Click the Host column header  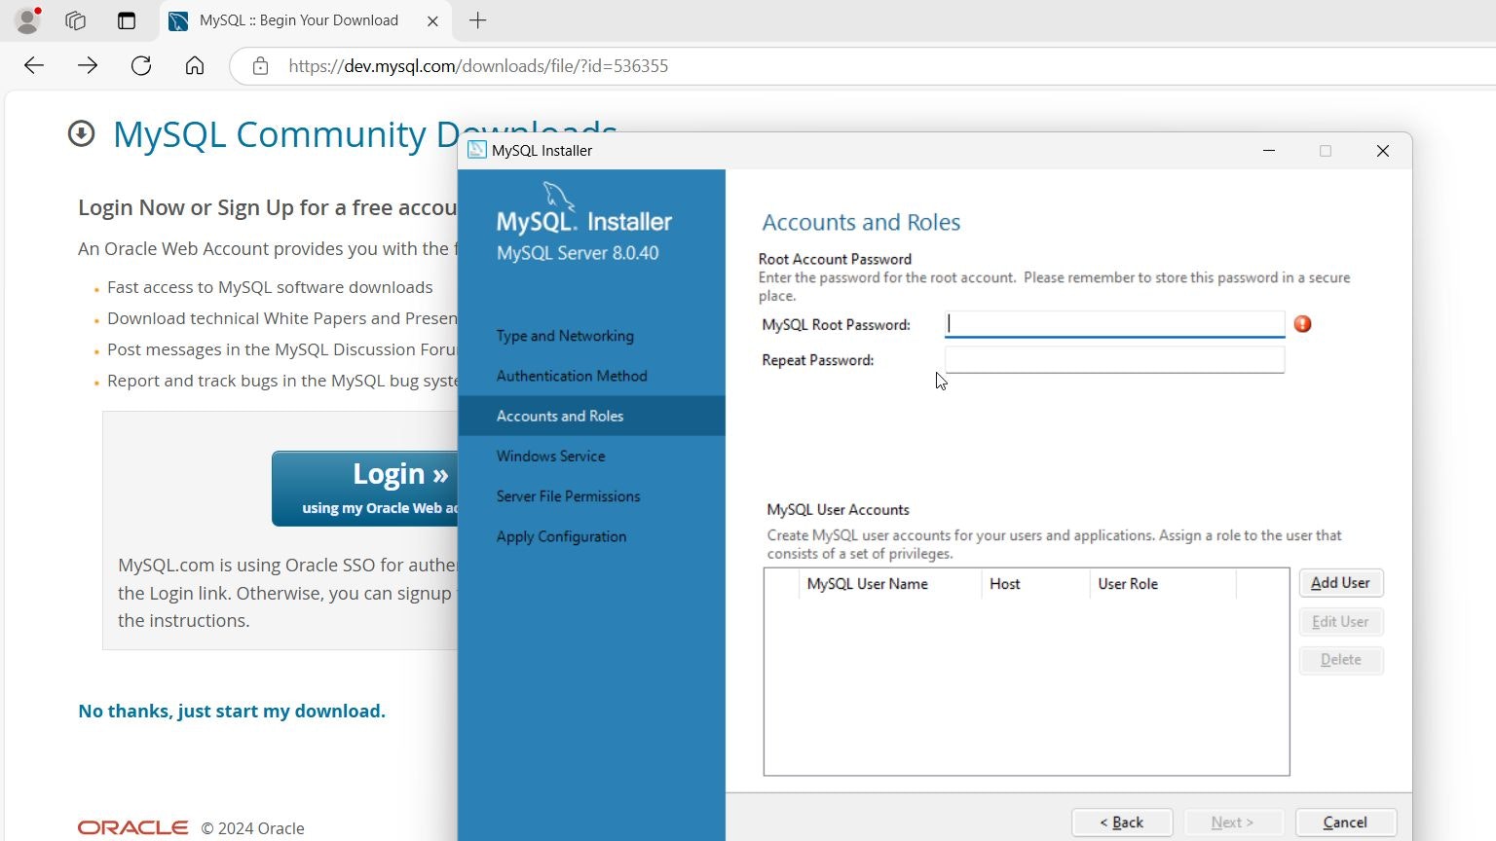pos(1035,584)
